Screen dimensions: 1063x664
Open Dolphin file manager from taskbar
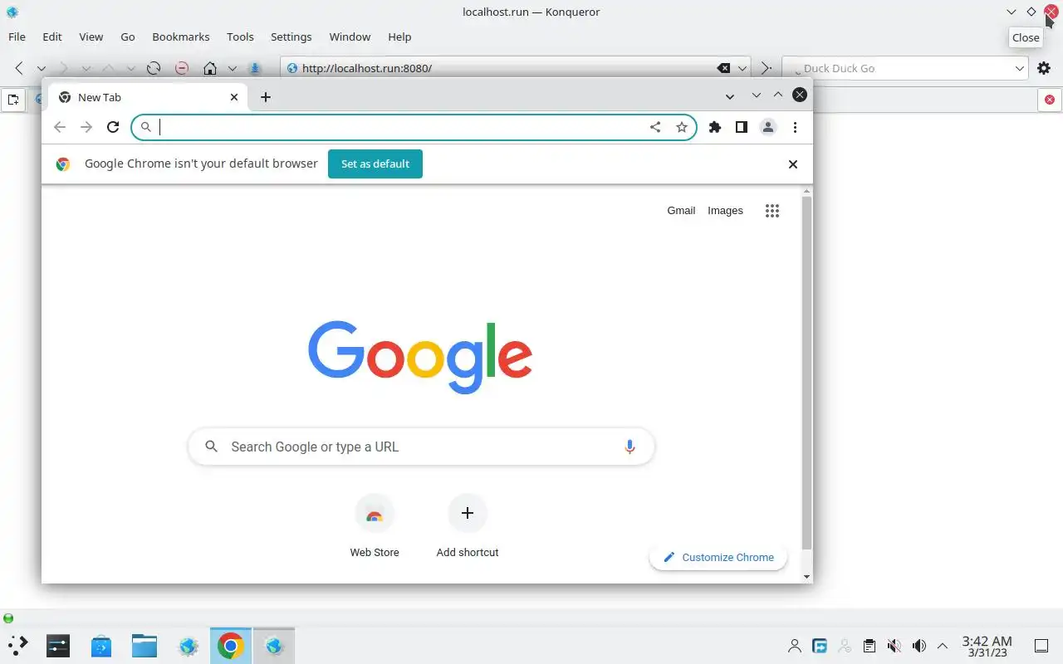(x=145, y=645)
